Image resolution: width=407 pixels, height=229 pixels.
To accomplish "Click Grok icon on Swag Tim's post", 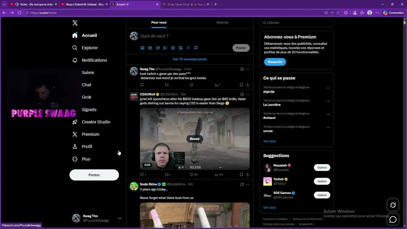I will coord(242,69).
